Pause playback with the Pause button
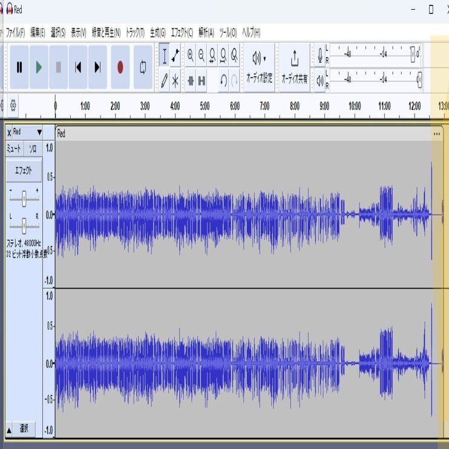This screenshot has height=449, width=449. [19, 67]
